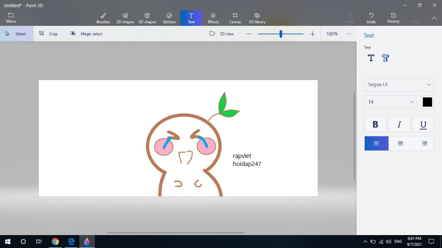442x248 pixels.
Task: Click the horizontal canvas scrollbar
Action: click(176, 233)
